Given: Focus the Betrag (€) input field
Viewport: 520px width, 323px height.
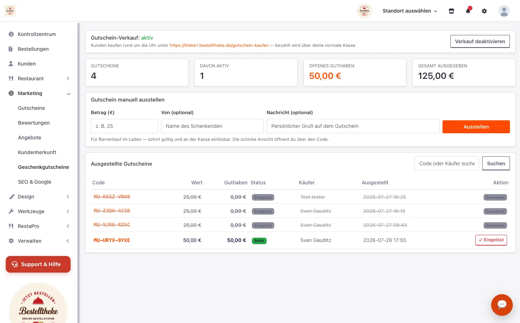Looking at the screenshot, I should coord(124,126).
